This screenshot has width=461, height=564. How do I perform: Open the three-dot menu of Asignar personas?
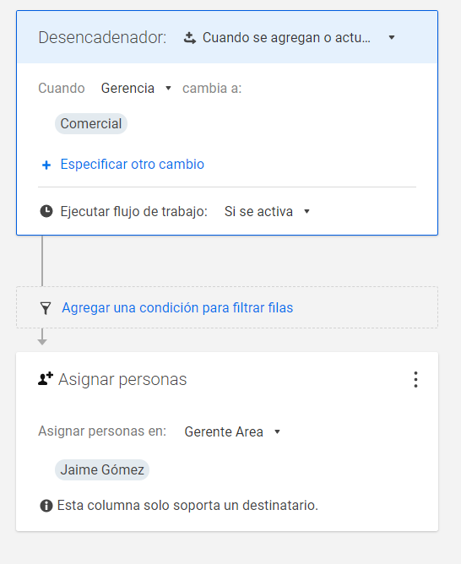(415, 379)
